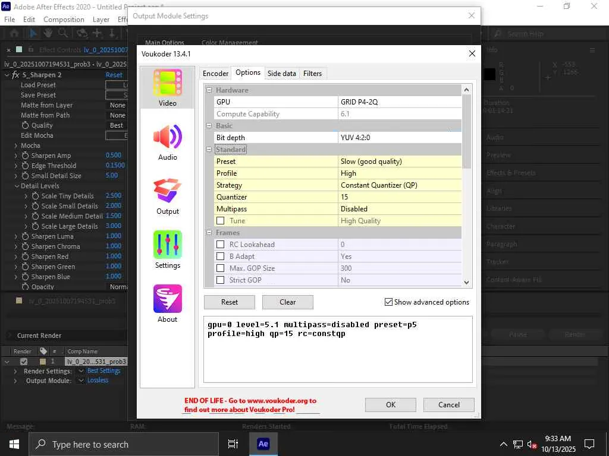609x456 pixels.
Task: Open the Strategy value Constant Quantizer (QP)
Action: (400, 185)
